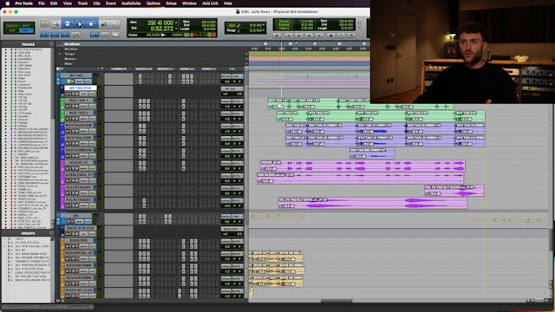Click the Play transport button

pos(341,36)
